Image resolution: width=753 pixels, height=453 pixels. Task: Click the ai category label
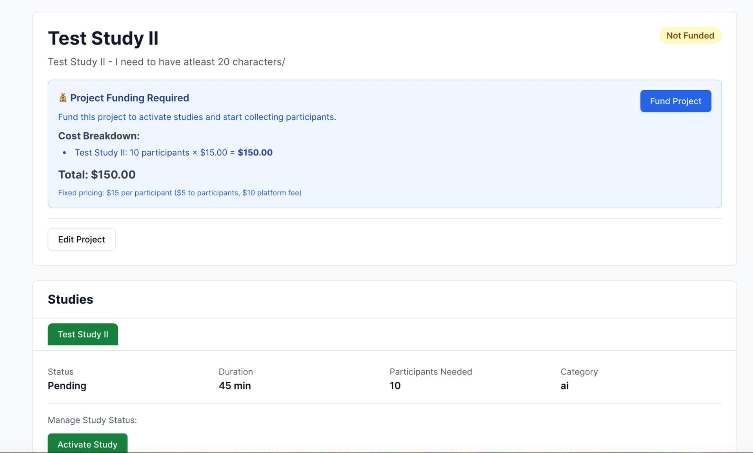coord(564,385)
